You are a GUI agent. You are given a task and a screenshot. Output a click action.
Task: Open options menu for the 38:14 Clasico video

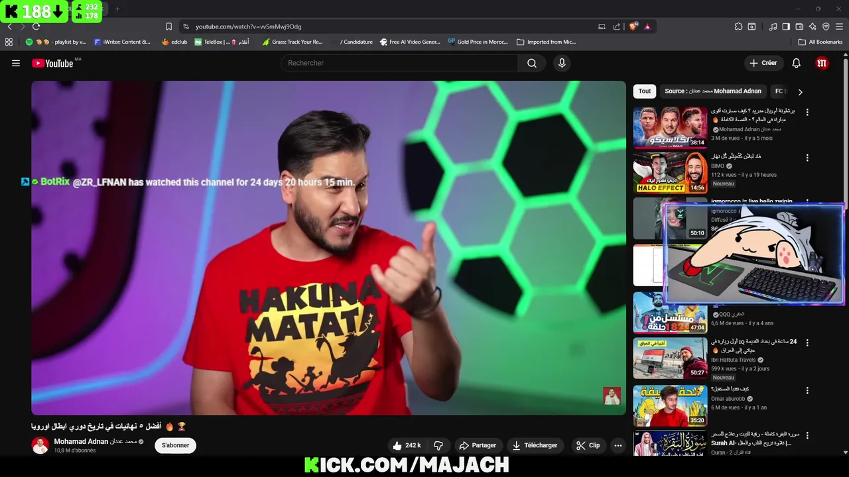[807, 113]
